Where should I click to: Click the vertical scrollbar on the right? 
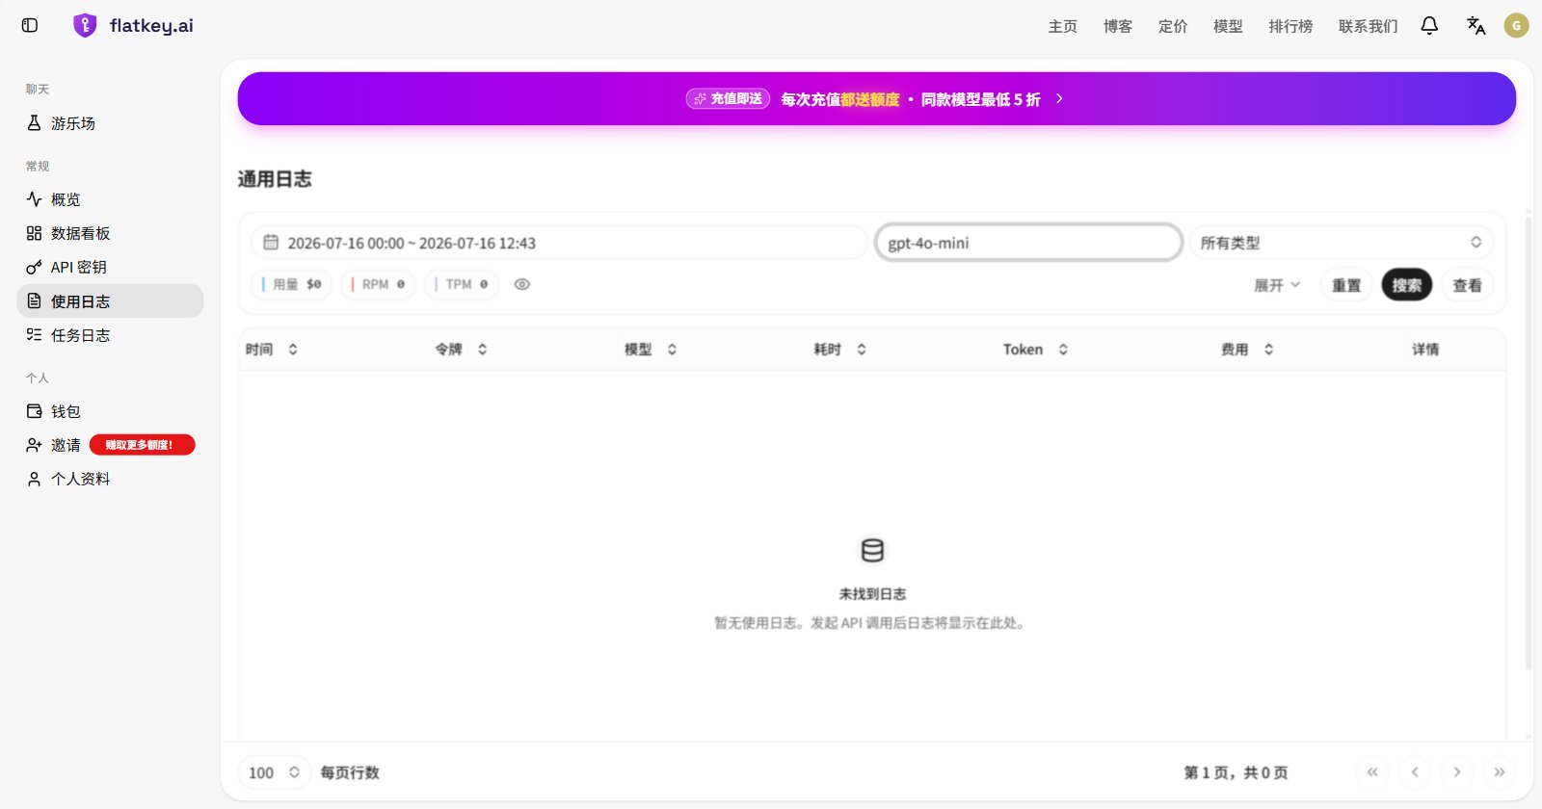coord(1529,443)
